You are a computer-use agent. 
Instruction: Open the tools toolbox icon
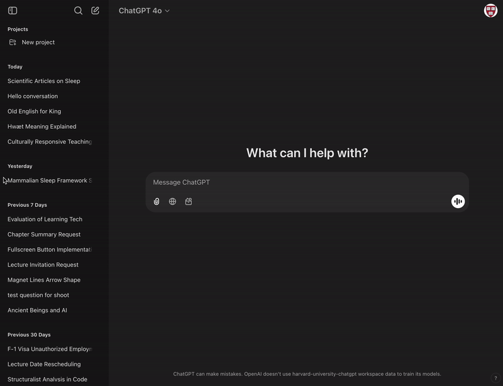pos(189,202)
